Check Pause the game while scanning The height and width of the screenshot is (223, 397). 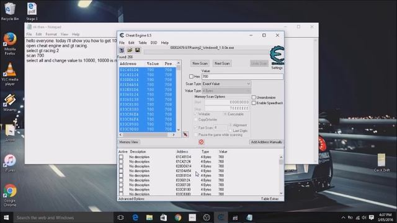click(196, 135)
